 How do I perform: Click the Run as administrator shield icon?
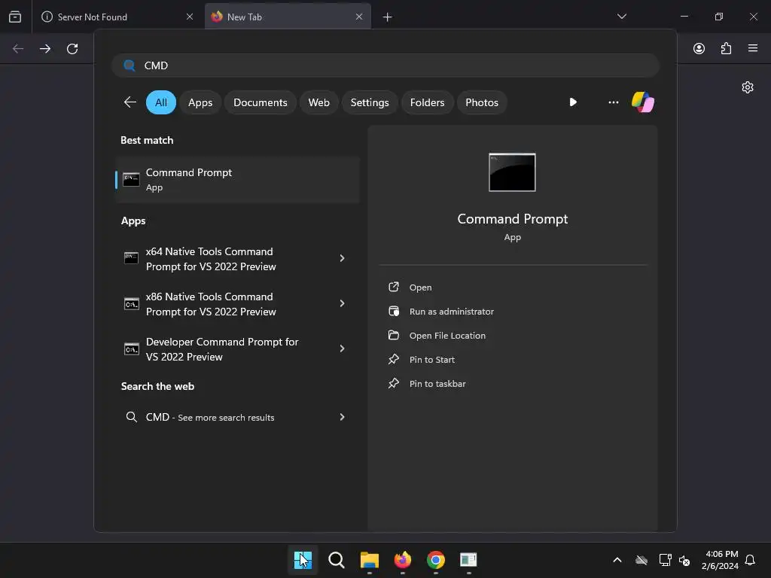pos(393,311)
